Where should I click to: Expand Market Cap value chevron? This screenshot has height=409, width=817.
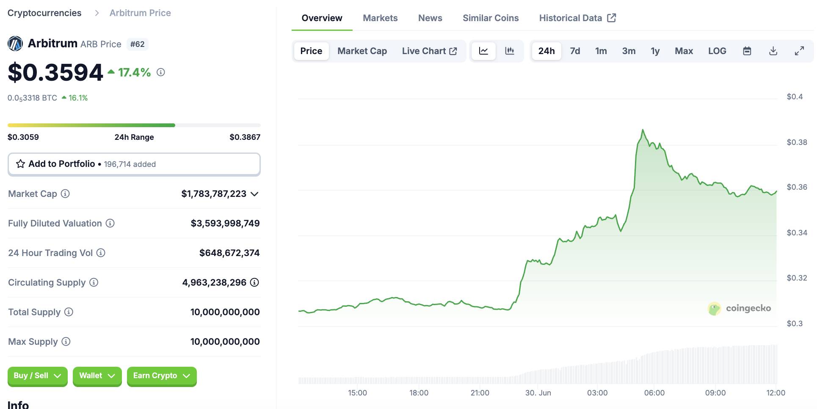[x=254, y=194]
